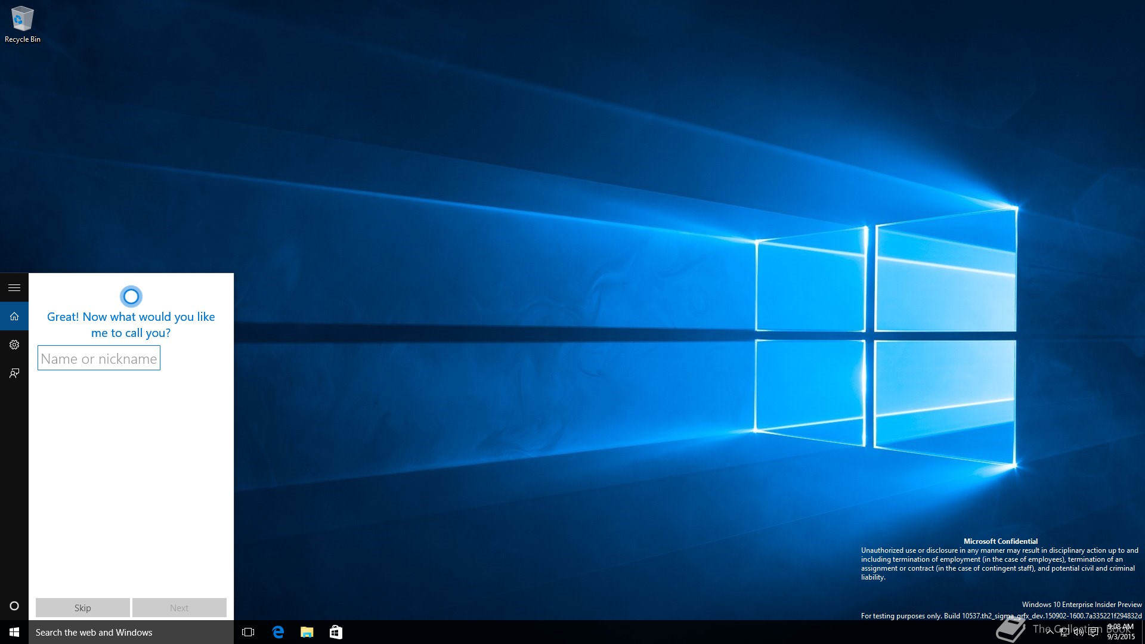This screenshot has height=644, width=1145.
Task: Open the Cortana hamburger menu
Action: 14,287
